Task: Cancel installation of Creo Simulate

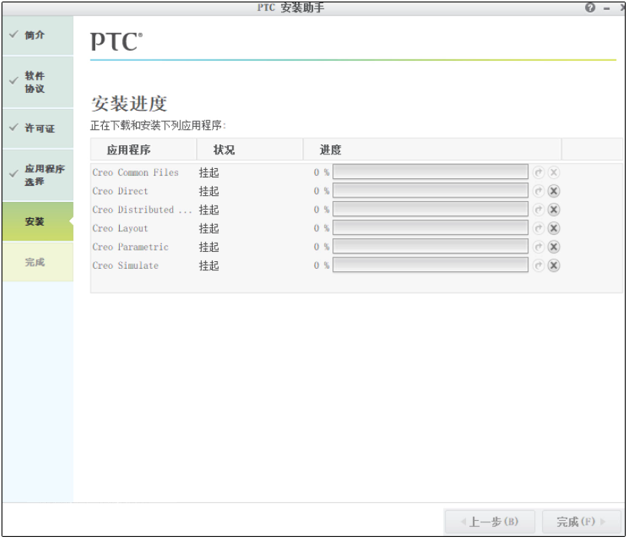Action: point(554,265)
